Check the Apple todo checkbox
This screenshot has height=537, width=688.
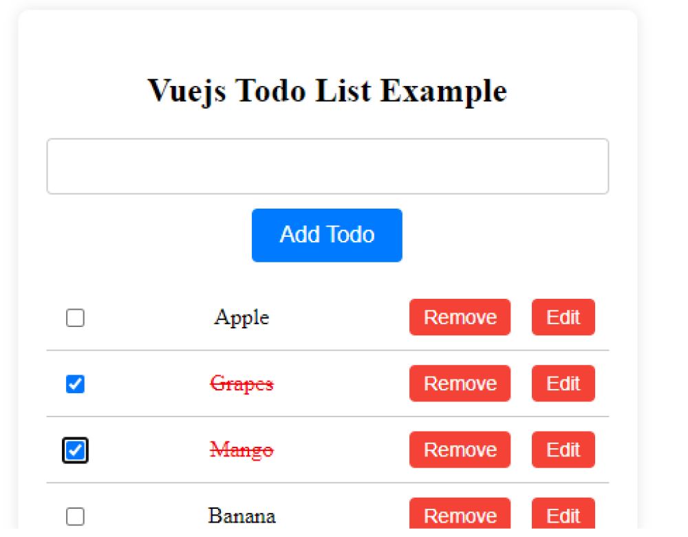tap(75, 318)
